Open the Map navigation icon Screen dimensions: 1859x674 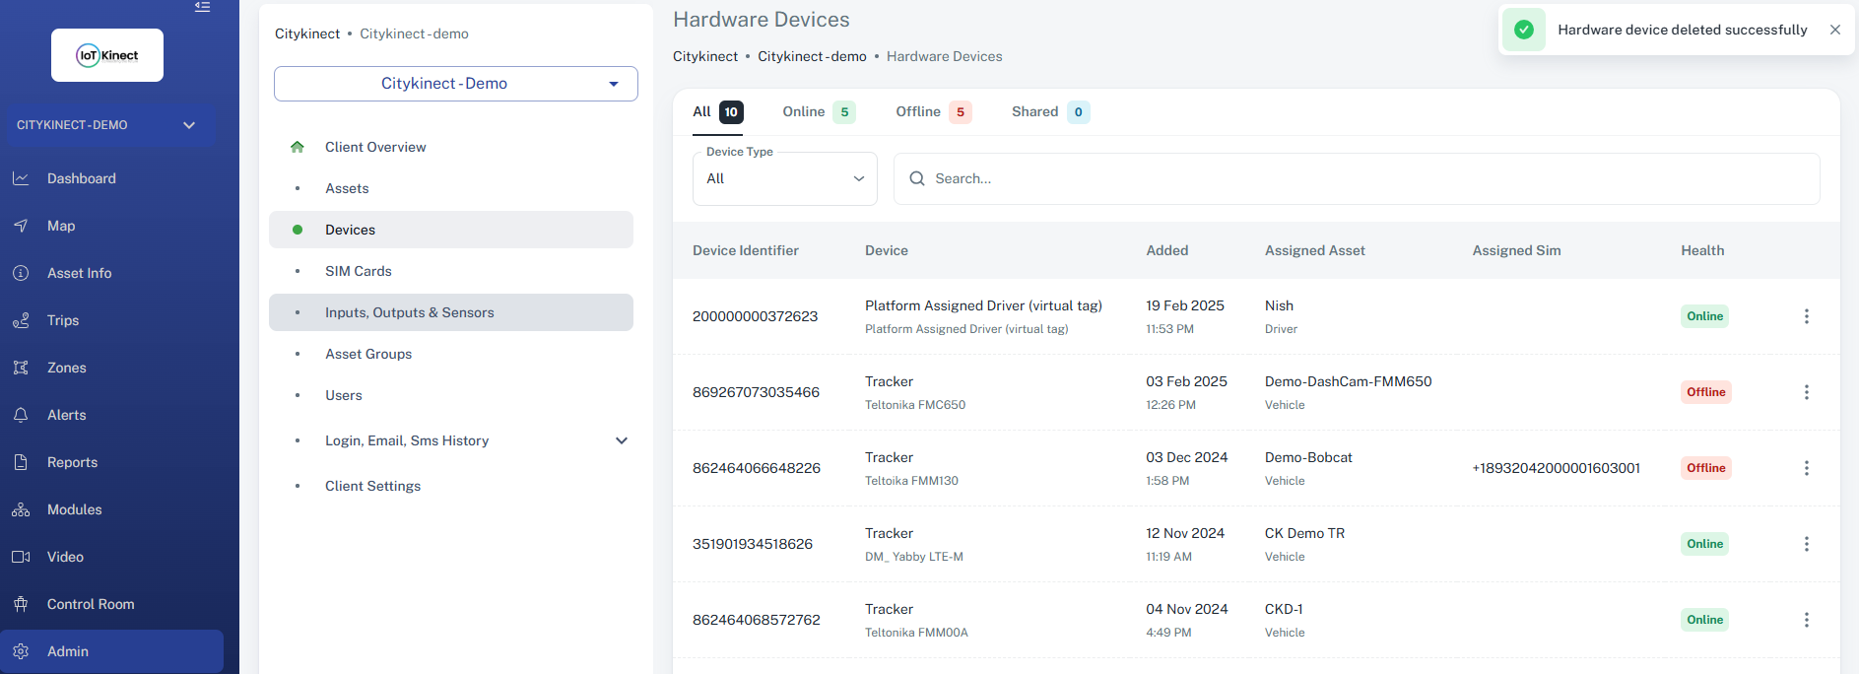coord(21,226)
